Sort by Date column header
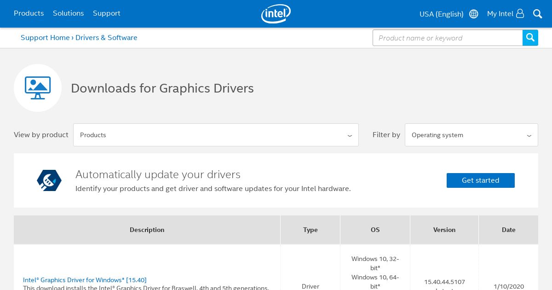The height and width of the screenshot is (290, 552). [x=509, y=230]
